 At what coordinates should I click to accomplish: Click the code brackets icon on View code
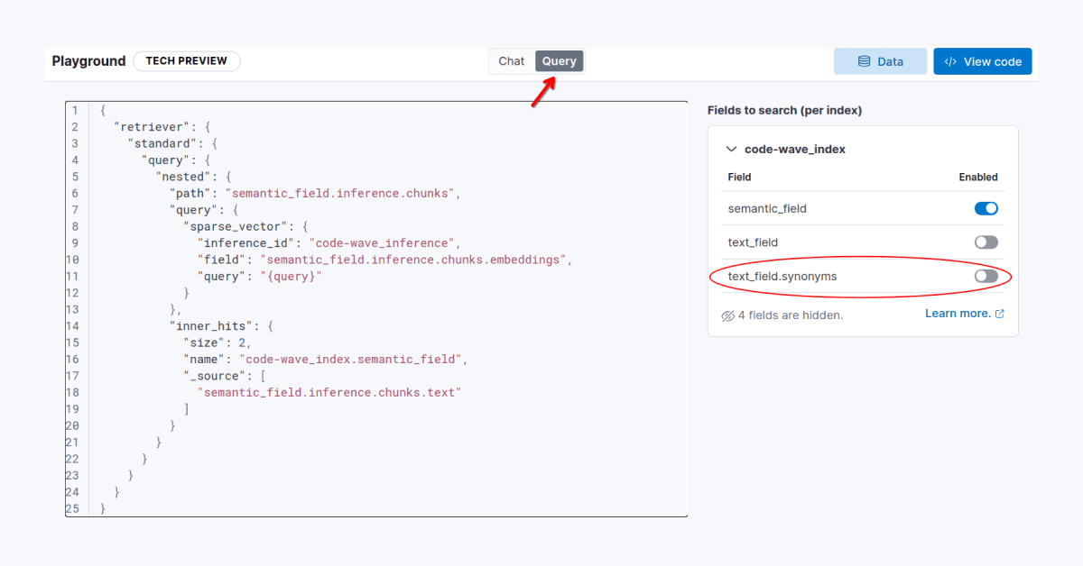pyautogui.click(x=950, y=60)
